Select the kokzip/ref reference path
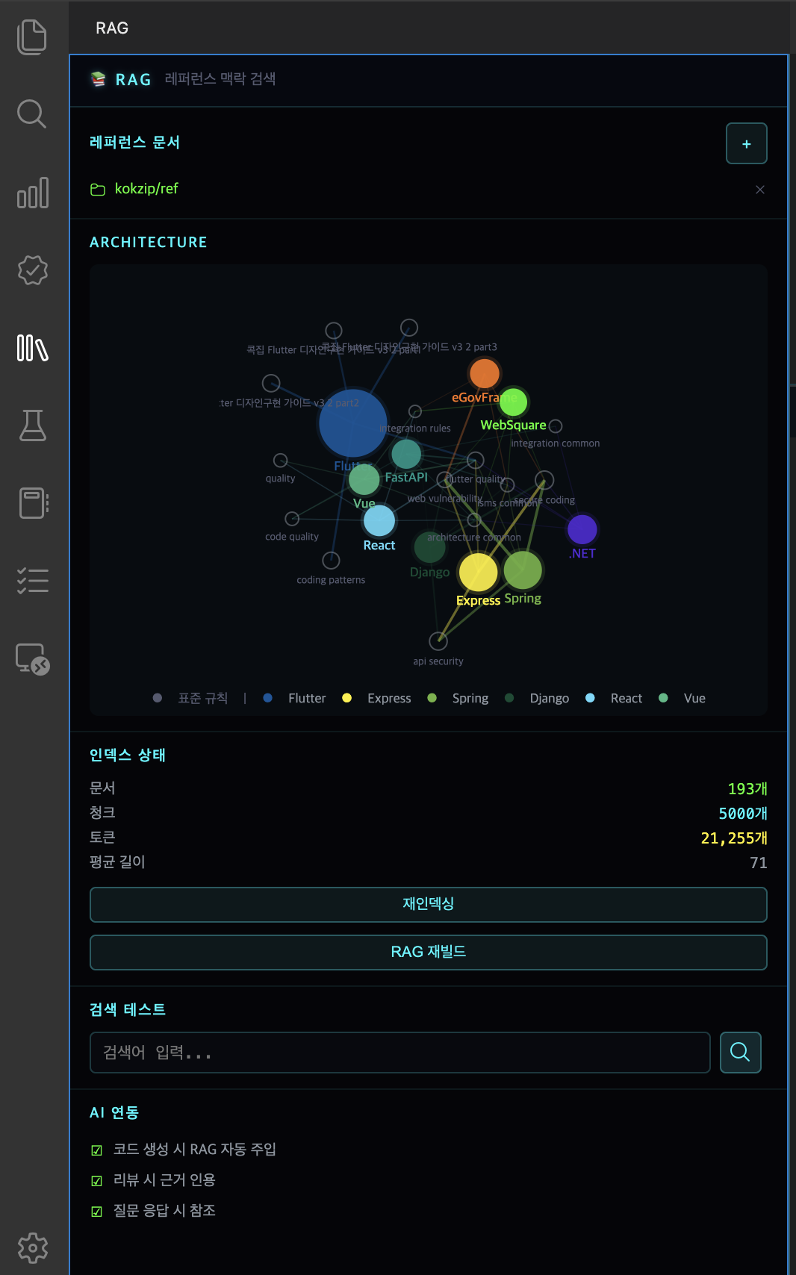 tap(146, 189)
